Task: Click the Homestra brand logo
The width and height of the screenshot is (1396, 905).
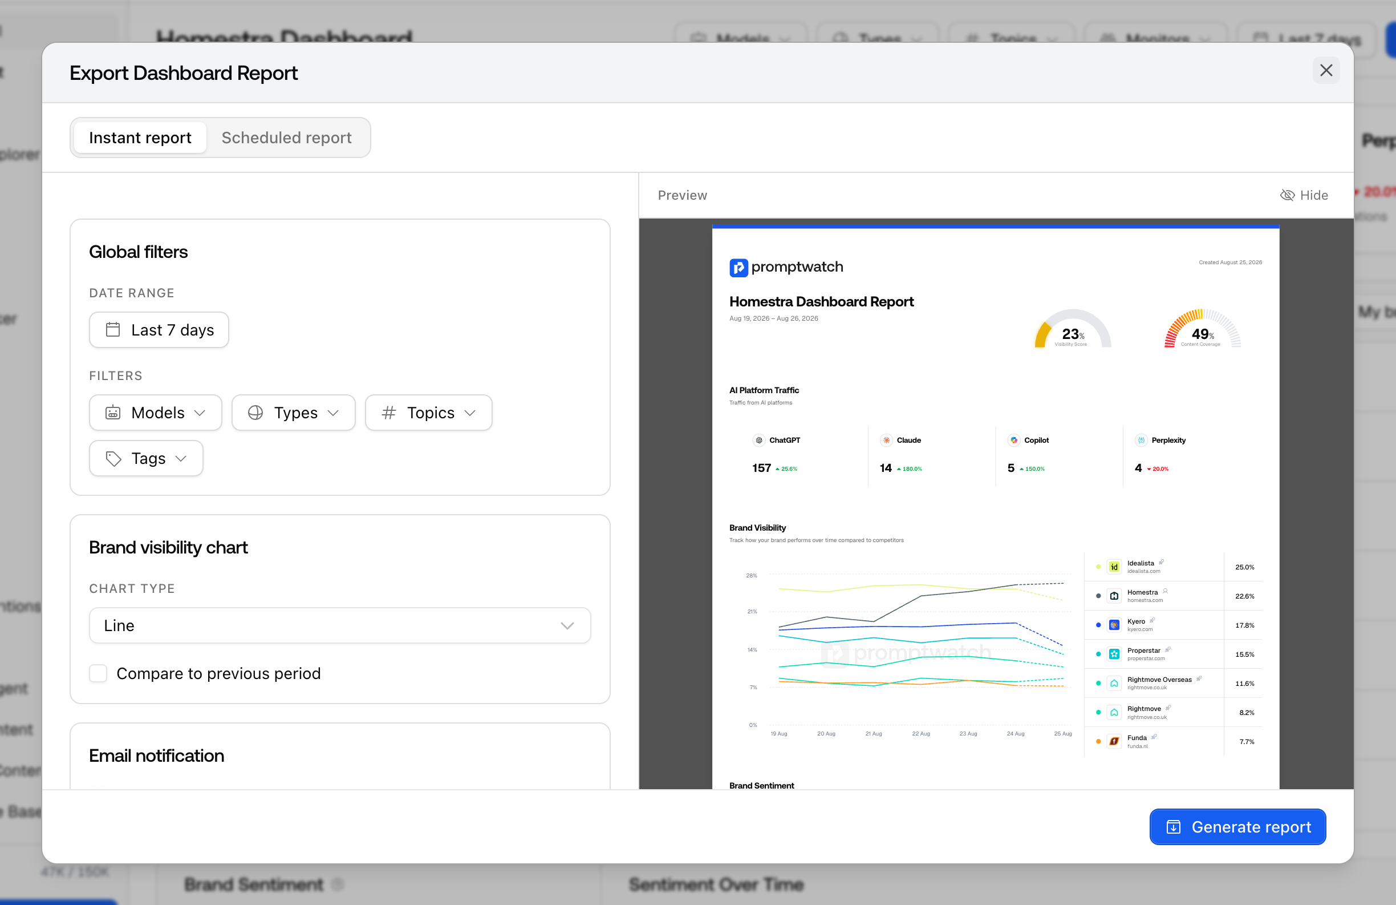Action: click(x=1114, y=596)
